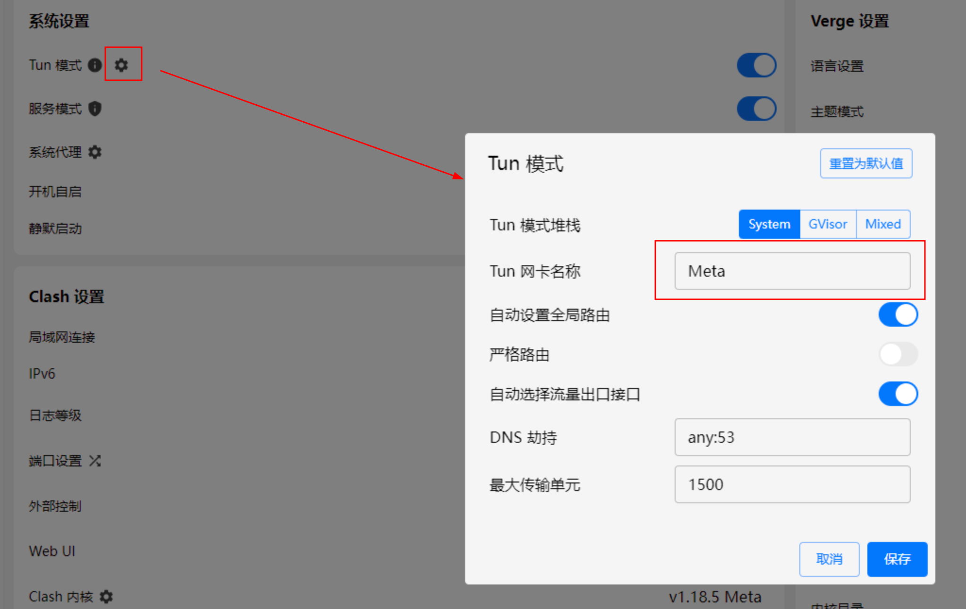Screen dimensions: 966x609
Task: Disable auto global route switch
Action: coord(898,315)
